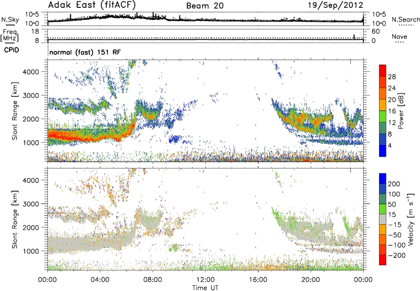Click the "12" value on Power colorbar
Image resolution: width=420 pixels, height=291 pixels.
point(392,123)
